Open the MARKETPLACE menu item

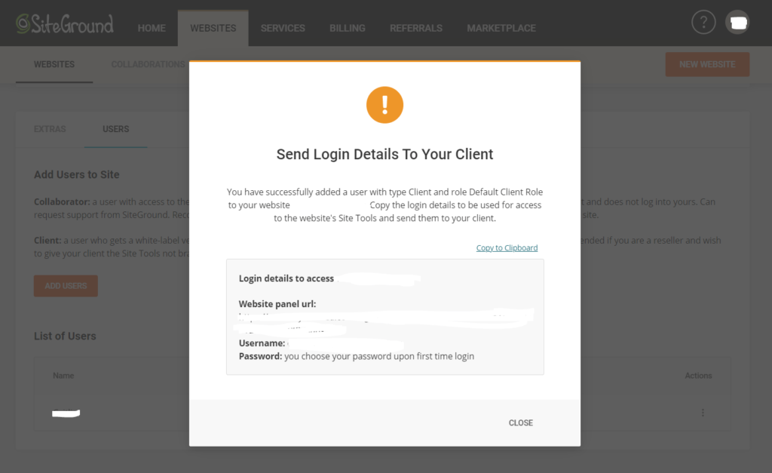[501, 28]
